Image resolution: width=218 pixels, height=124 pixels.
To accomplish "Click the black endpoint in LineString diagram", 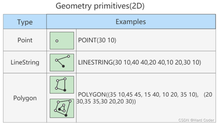I will click(x=63, y=66).
